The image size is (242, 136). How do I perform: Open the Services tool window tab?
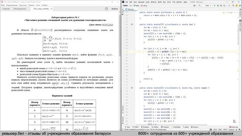coord(195,127)
